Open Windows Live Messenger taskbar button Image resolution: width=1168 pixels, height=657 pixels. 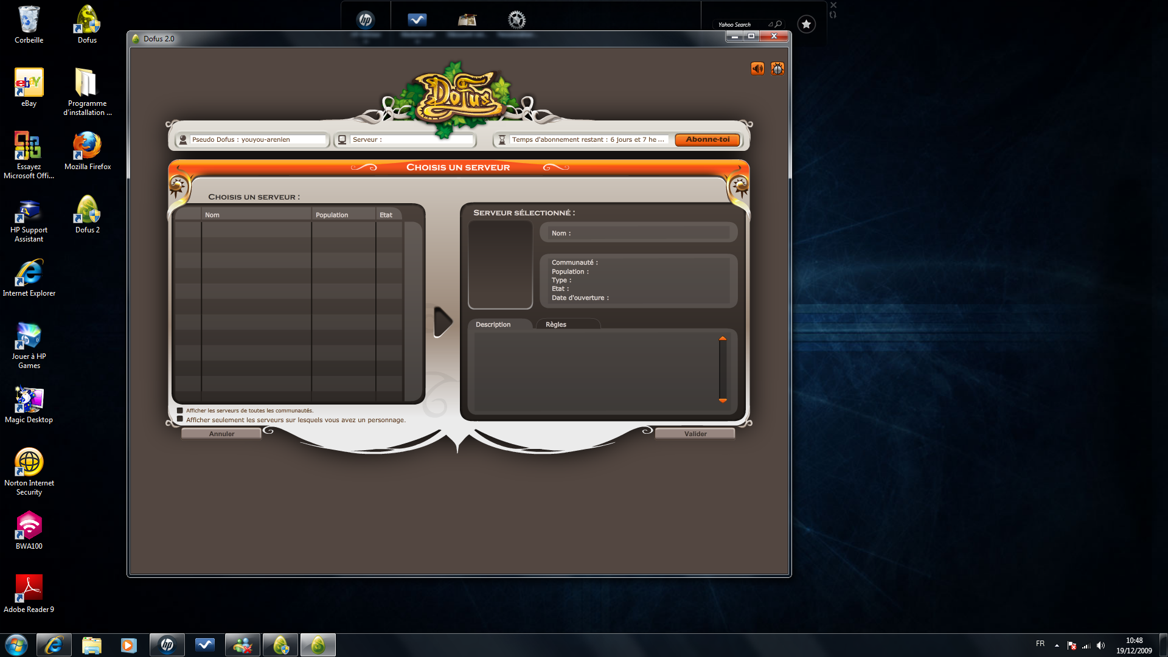(242, 645)
